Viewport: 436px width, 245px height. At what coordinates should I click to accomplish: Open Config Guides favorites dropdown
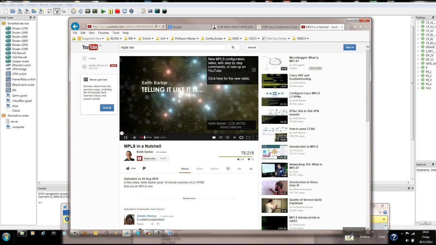[x=213, y=38]
